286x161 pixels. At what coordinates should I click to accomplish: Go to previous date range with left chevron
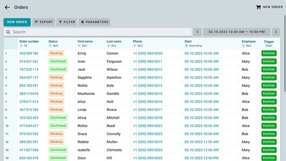coord(197,32)
